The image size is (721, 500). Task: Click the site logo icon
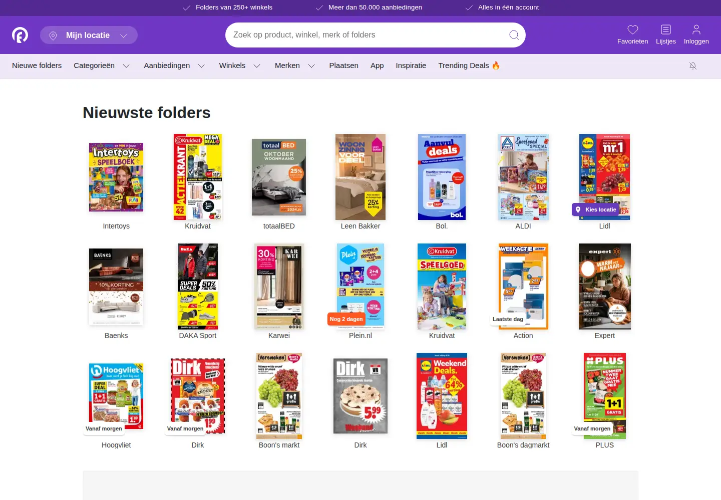pos(20,35)
